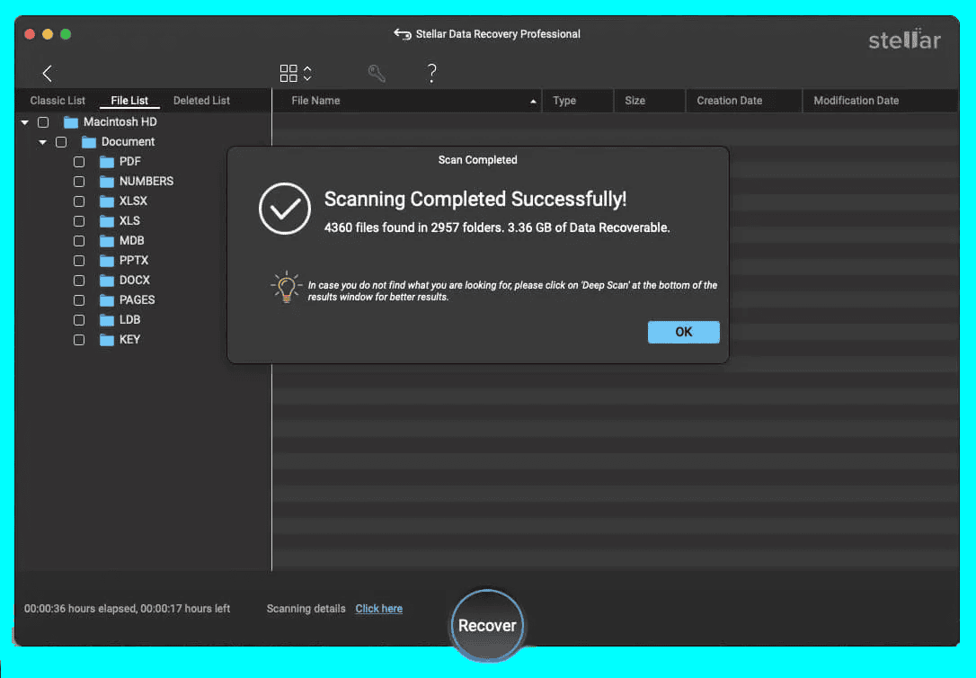Collapse the Document folder node
The width and height of the screenshot is (976, 678).
coord(42,142)
